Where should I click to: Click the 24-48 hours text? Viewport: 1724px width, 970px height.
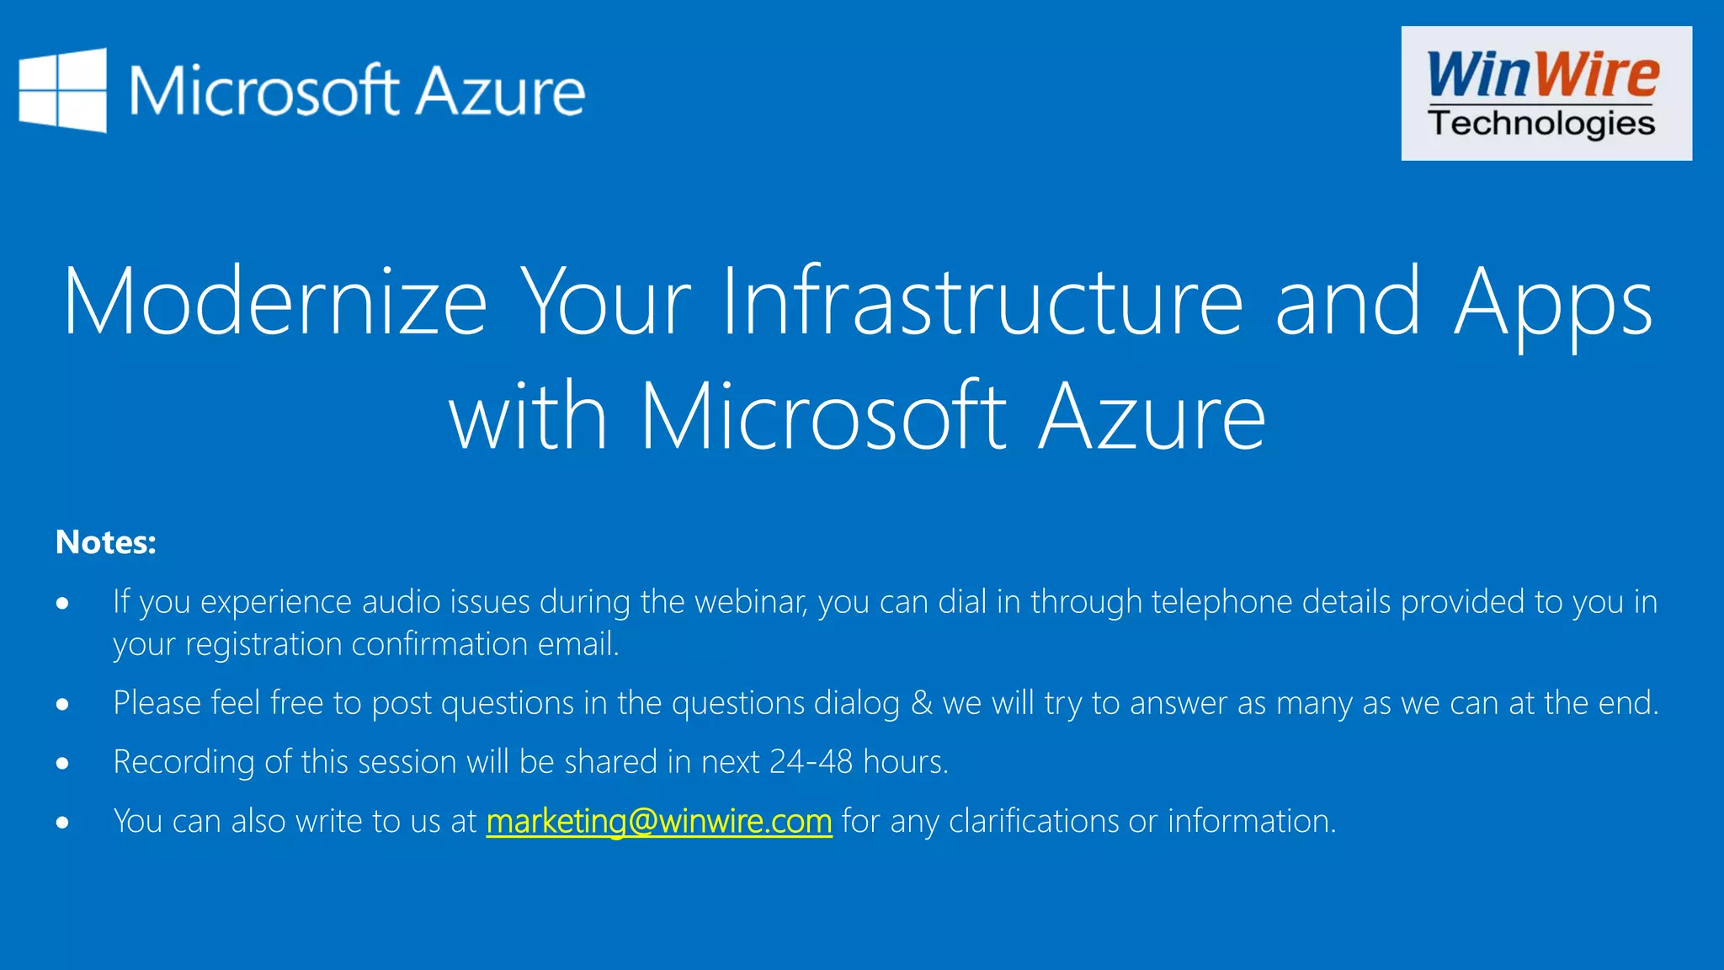point(858,762)
